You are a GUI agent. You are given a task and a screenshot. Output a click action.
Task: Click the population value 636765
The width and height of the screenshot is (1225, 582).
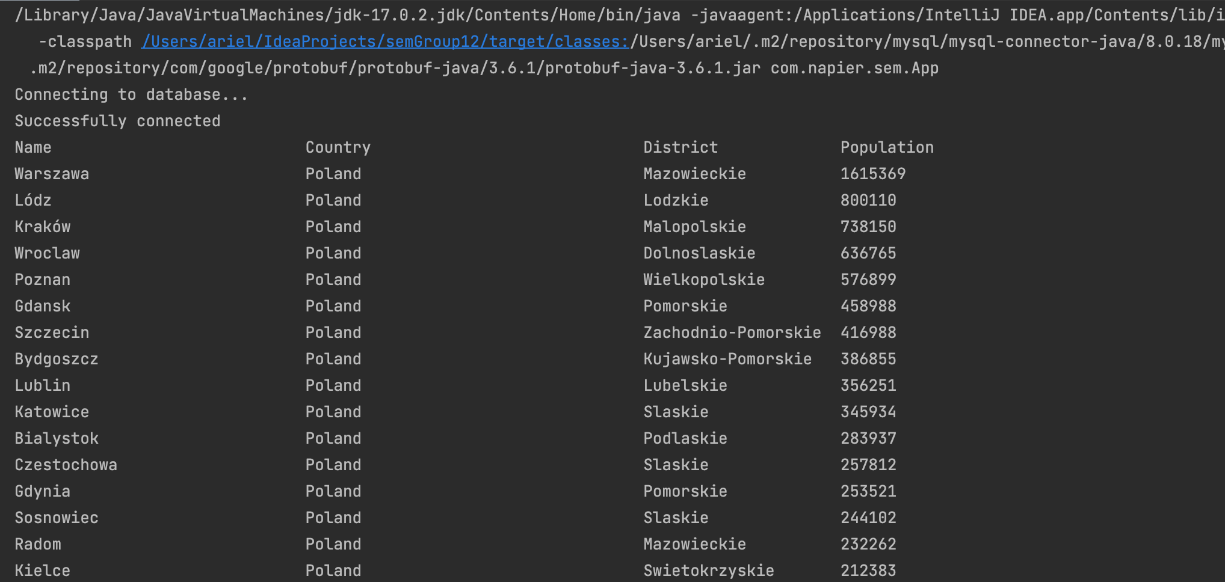pos(868,253)
